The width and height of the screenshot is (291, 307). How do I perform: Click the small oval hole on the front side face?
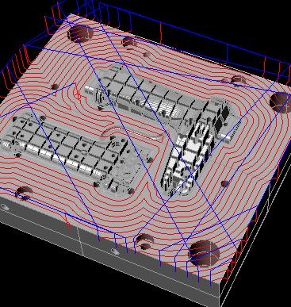[x=115, y=251]
